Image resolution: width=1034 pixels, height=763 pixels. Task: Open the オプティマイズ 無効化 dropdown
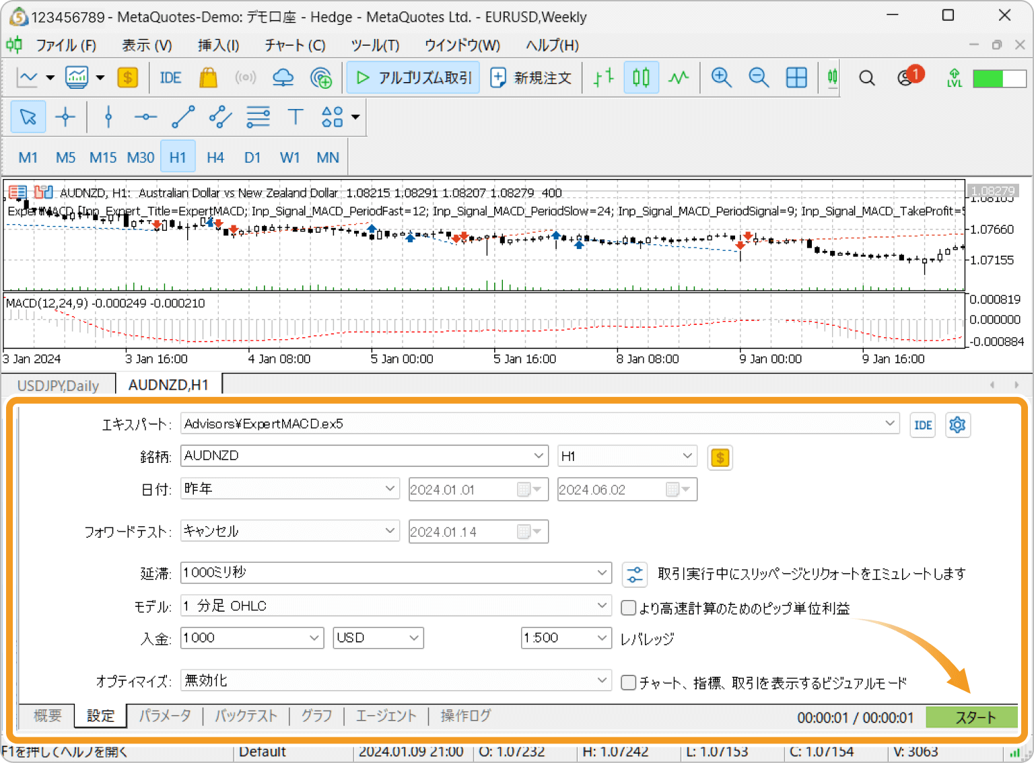(x=396, y=680)
